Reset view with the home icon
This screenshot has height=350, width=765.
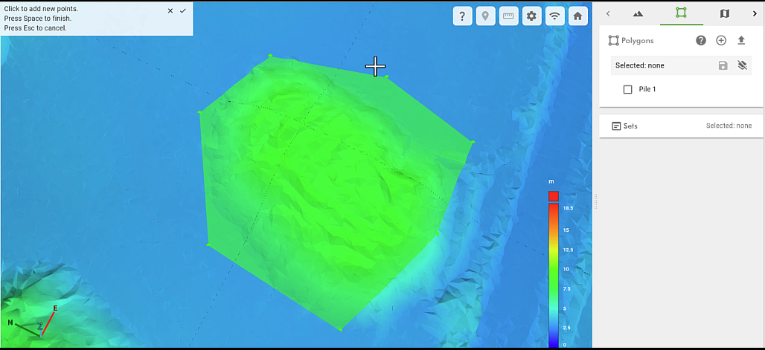(x=577, y=16)
